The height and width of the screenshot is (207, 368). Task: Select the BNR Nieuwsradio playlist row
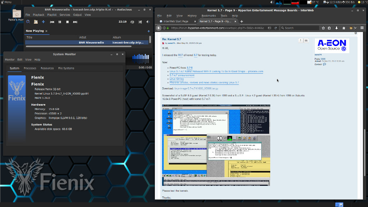click(87, 42)
